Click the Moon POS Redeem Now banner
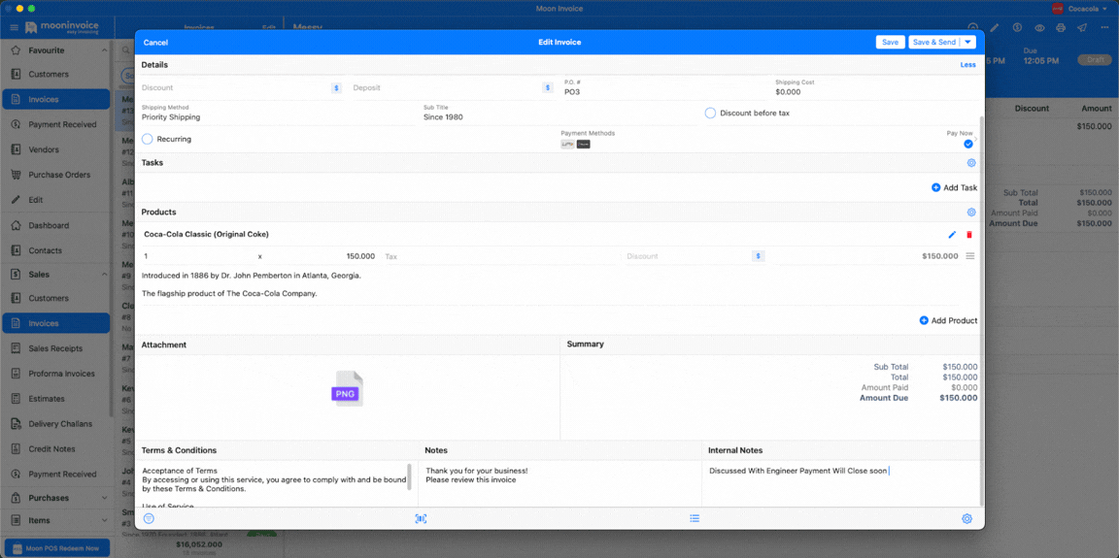Screen dimensions: 1119x558 (x=56, y=548)
